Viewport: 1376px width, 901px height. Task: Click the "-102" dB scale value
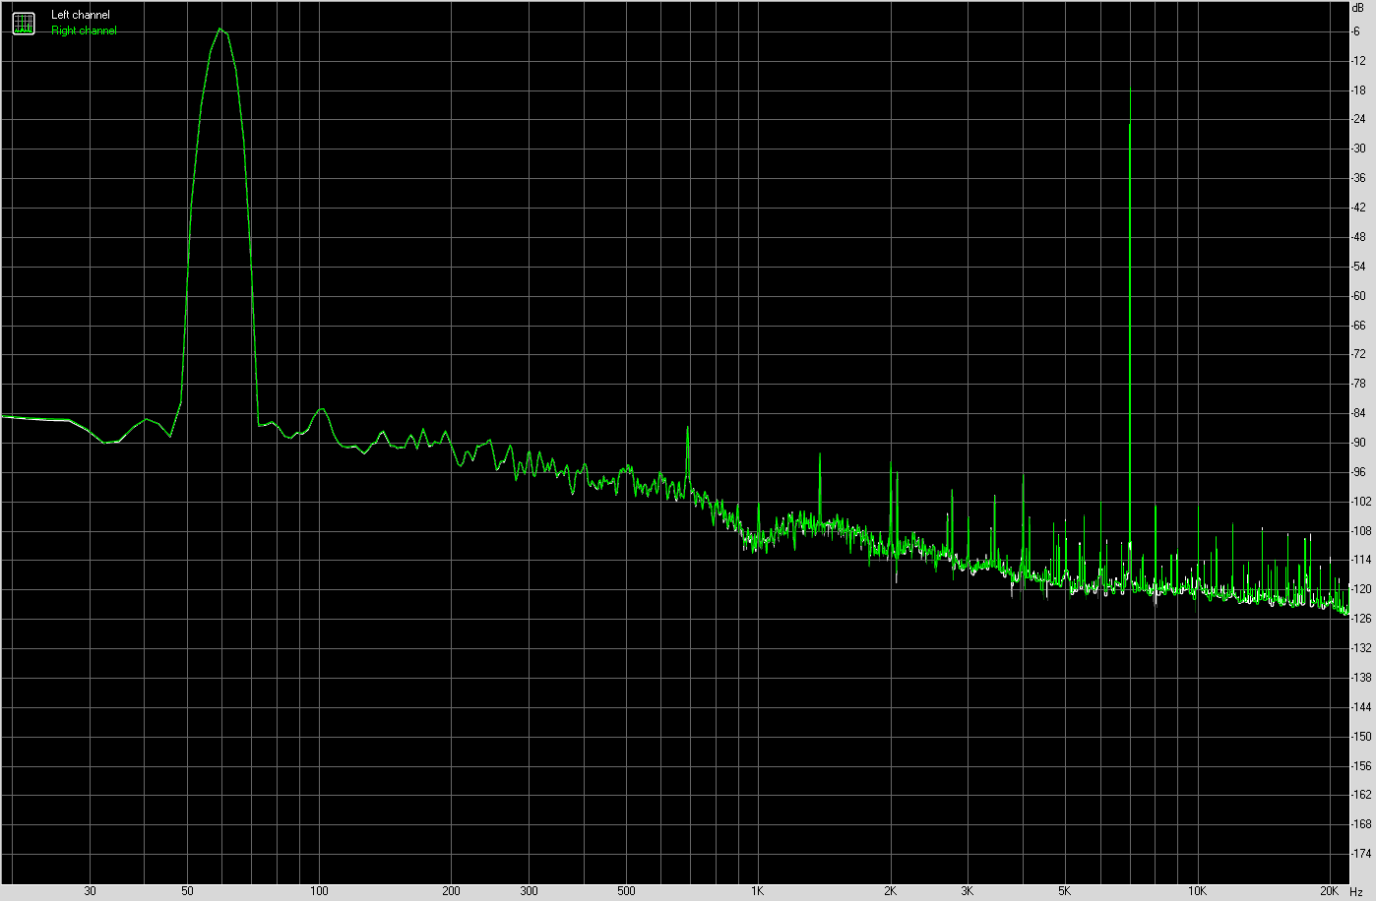coord(1362,501)
